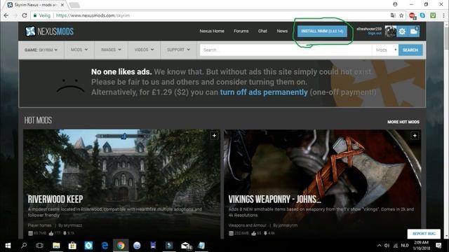Open File Explorer from taskbar

coord(56,246)
